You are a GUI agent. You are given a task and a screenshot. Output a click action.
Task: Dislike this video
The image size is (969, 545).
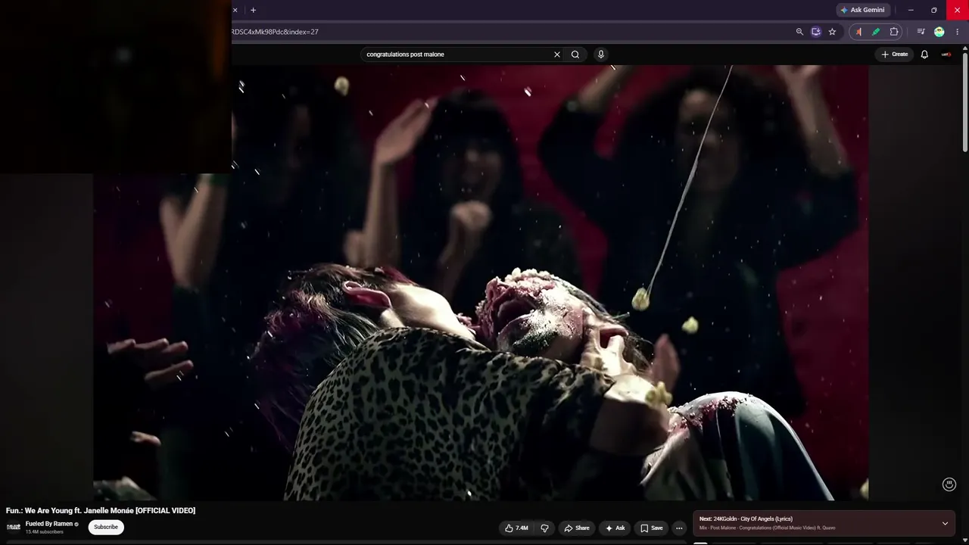(x=544, y=528)
